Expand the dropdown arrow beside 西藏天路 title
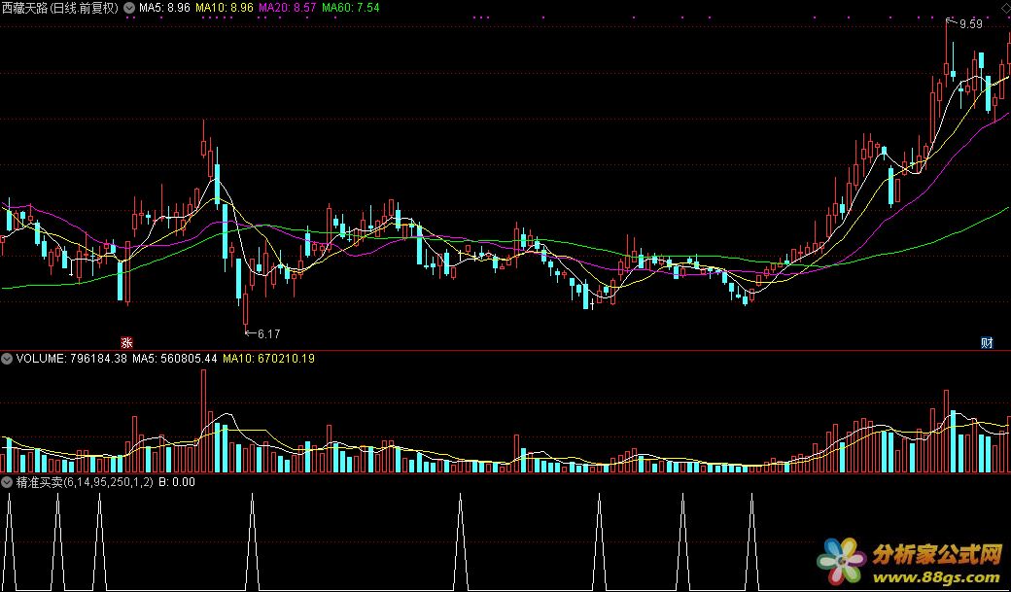 (129, 8)
